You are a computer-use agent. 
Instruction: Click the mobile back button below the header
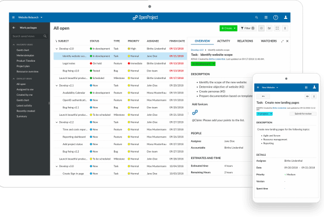tap(263, 96)
